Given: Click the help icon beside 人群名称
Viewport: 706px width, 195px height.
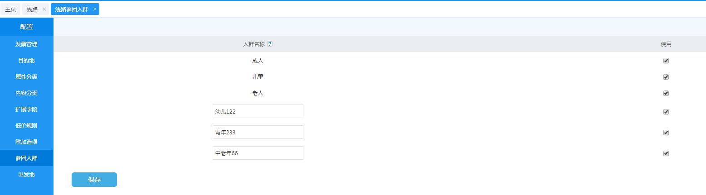Looking at the screenshot, I should 270,44.
